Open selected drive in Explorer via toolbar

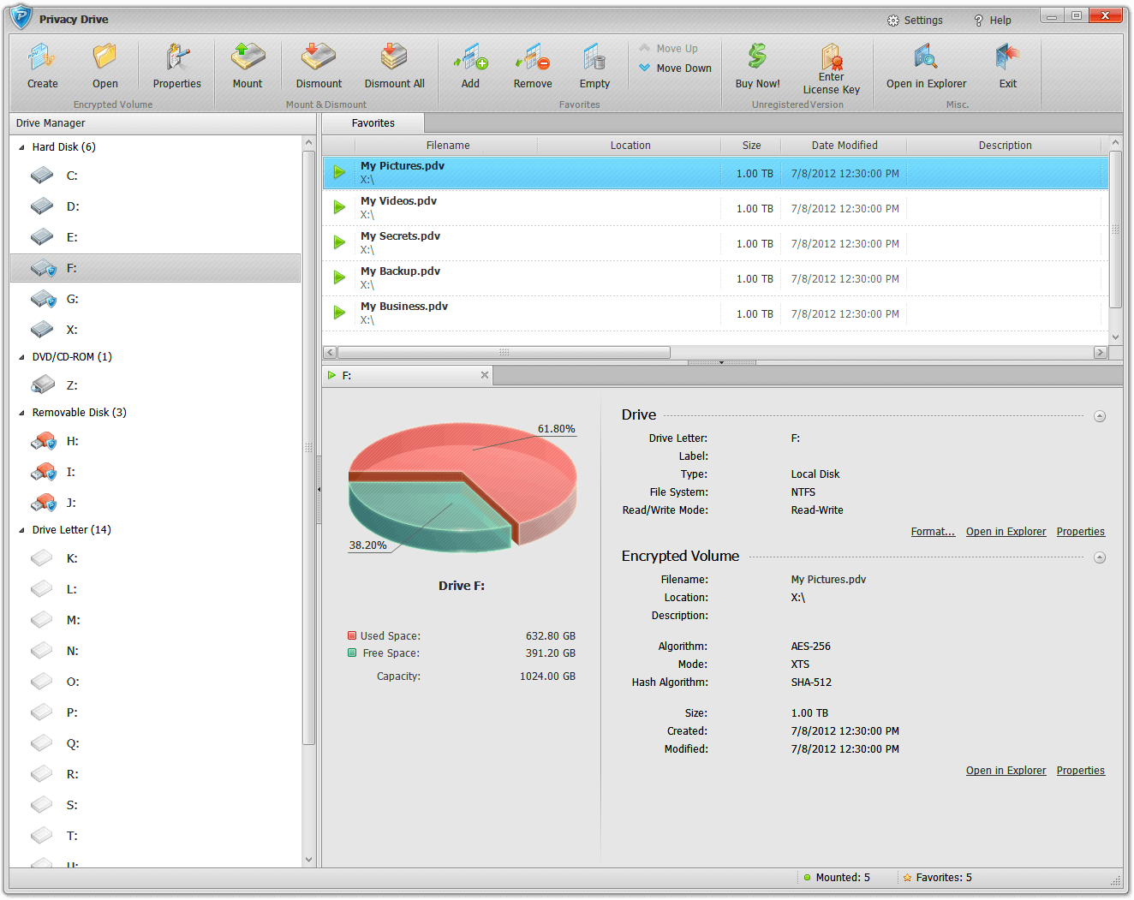[926, 64]
